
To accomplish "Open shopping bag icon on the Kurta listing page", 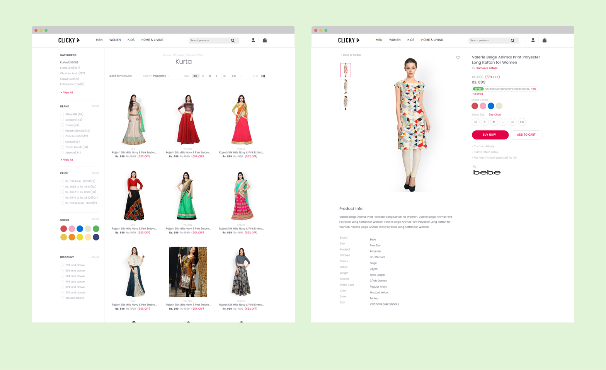I will 265,40.
